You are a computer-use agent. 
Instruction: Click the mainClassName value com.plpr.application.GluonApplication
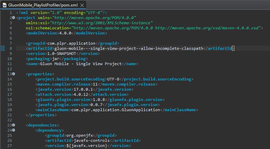116,110
